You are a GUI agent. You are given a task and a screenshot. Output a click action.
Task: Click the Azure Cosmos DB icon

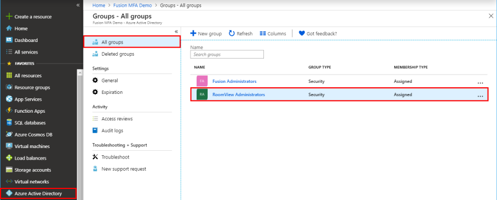coord(9,134)
